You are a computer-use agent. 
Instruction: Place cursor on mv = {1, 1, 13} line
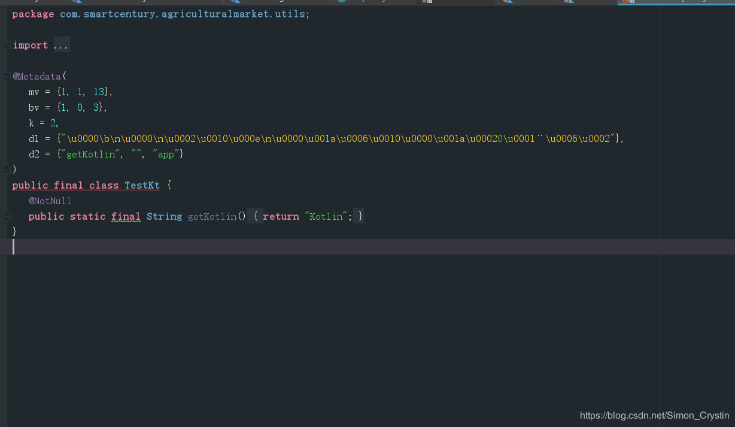[71, 92]
